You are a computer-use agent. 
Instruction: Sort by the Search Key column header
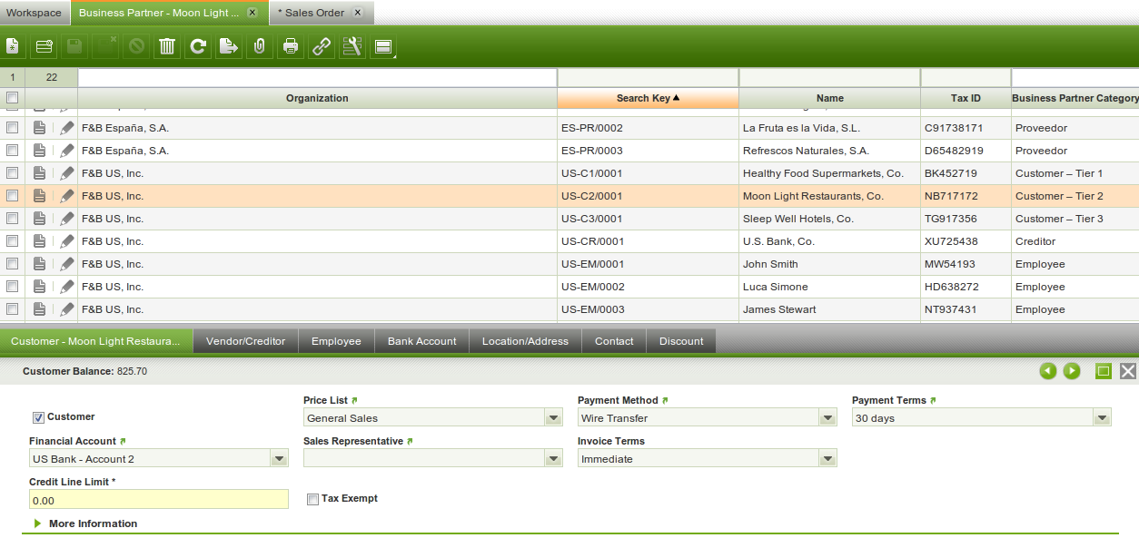point(648,98)
